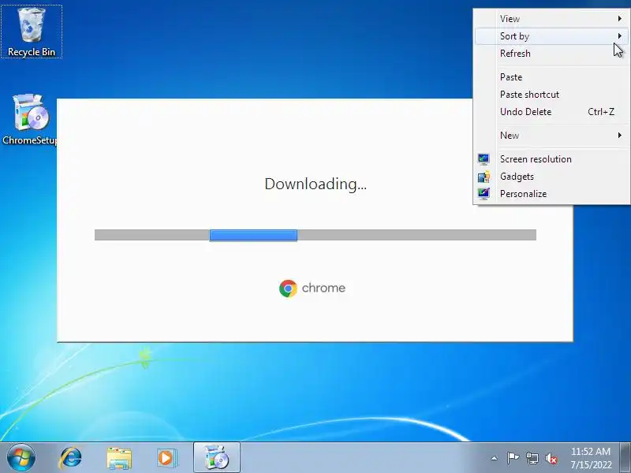Expand New submenu arrow
Viewport: 631px width, 473px height.
click(x=620, y=136)
